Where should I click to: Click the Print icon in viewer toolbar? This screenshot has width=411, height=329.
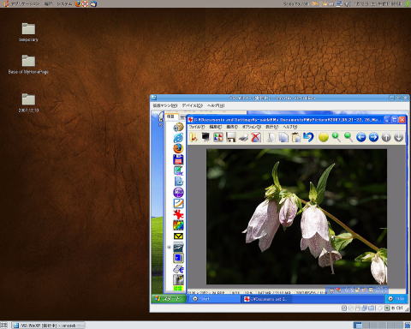243,138
